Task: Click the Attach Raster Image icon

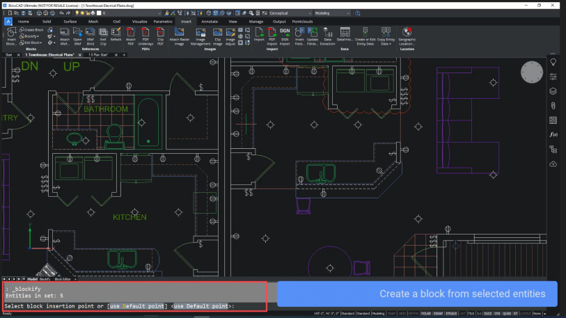Action: pos(180,36)
